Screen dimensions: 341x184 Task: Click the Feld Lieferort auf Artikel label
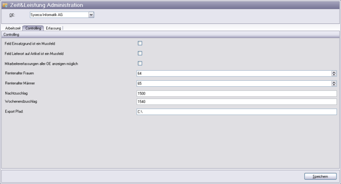34,54
